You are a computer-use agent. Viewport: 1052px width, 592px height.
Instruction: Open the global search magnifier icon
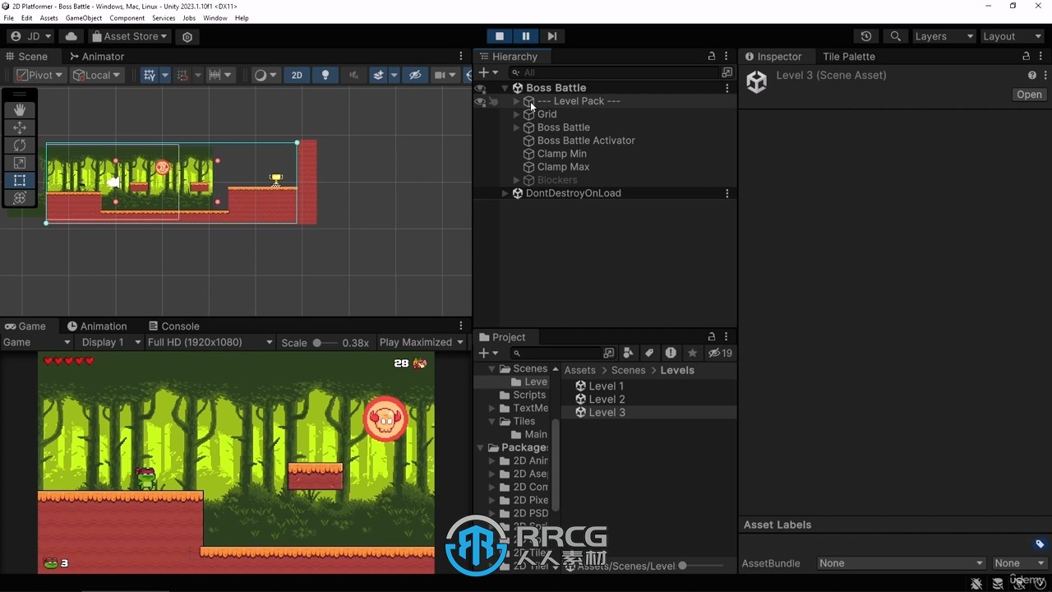(x=896, y=36)
